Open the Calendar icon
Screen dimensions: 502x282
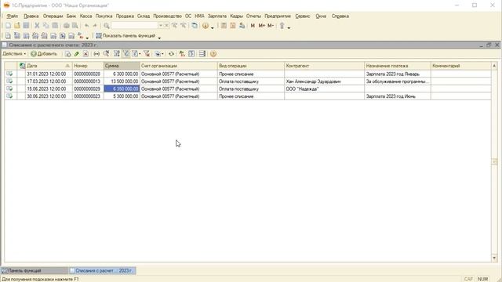(233, 26)
